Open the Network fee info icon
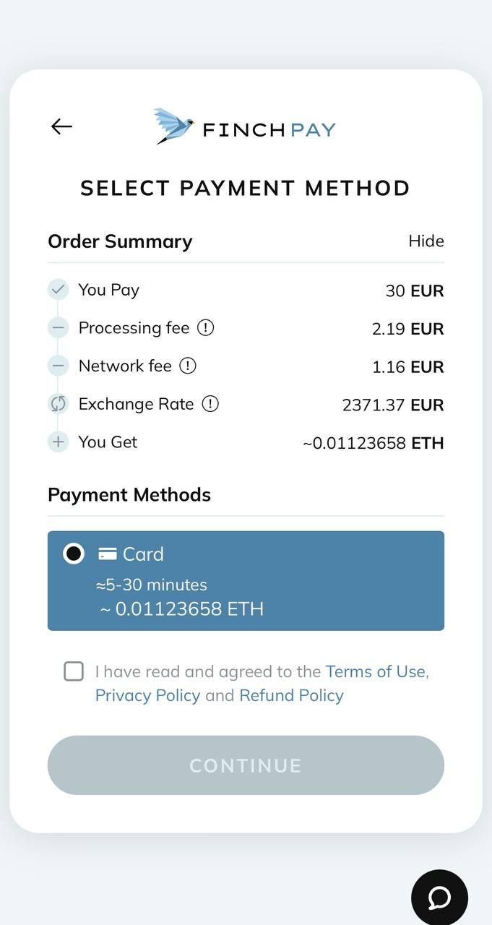Image resolution: width=492 pixels, height=925 pixels. tap(187, 366)
